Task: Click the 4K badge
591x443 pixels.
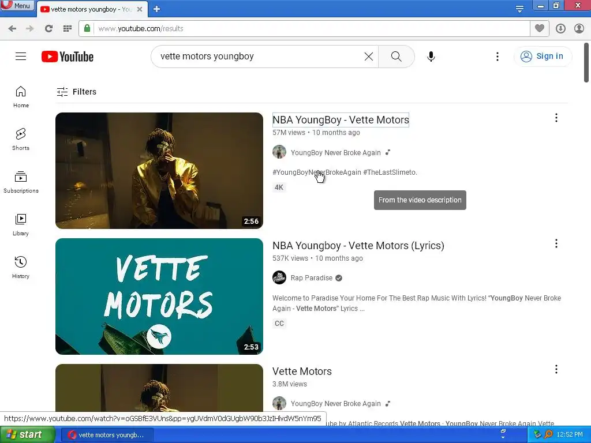Action: [x=279, y=187]
